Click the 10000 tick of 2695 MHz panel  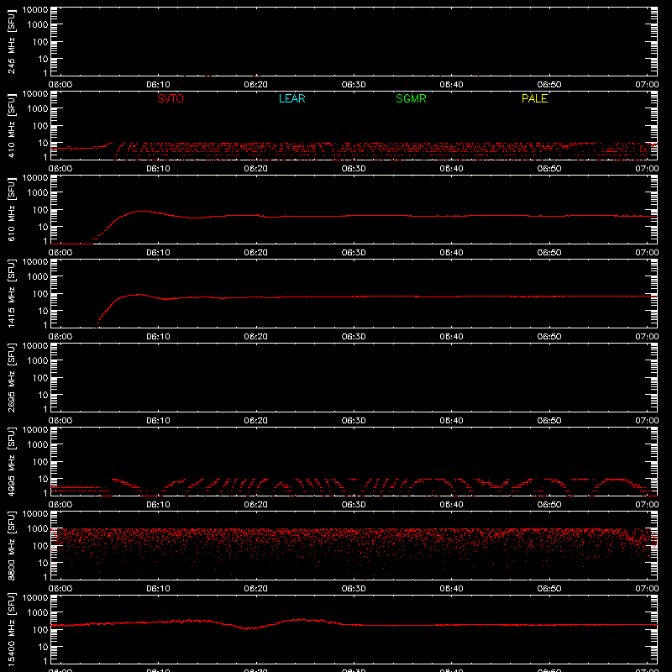(34, 346)
